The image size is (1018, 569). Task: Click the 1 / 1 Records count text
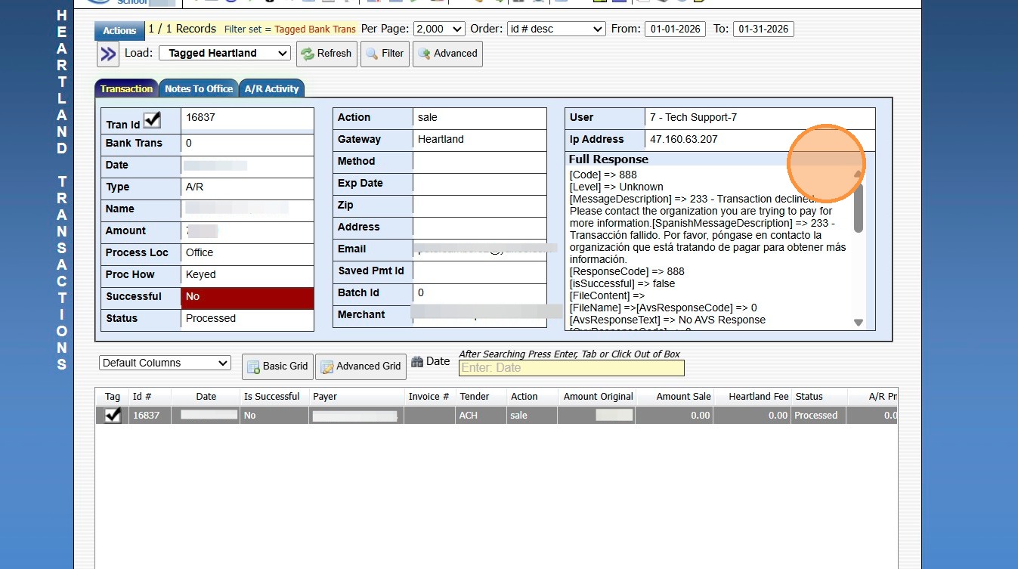pyautogui.click(x=182, y=29)
